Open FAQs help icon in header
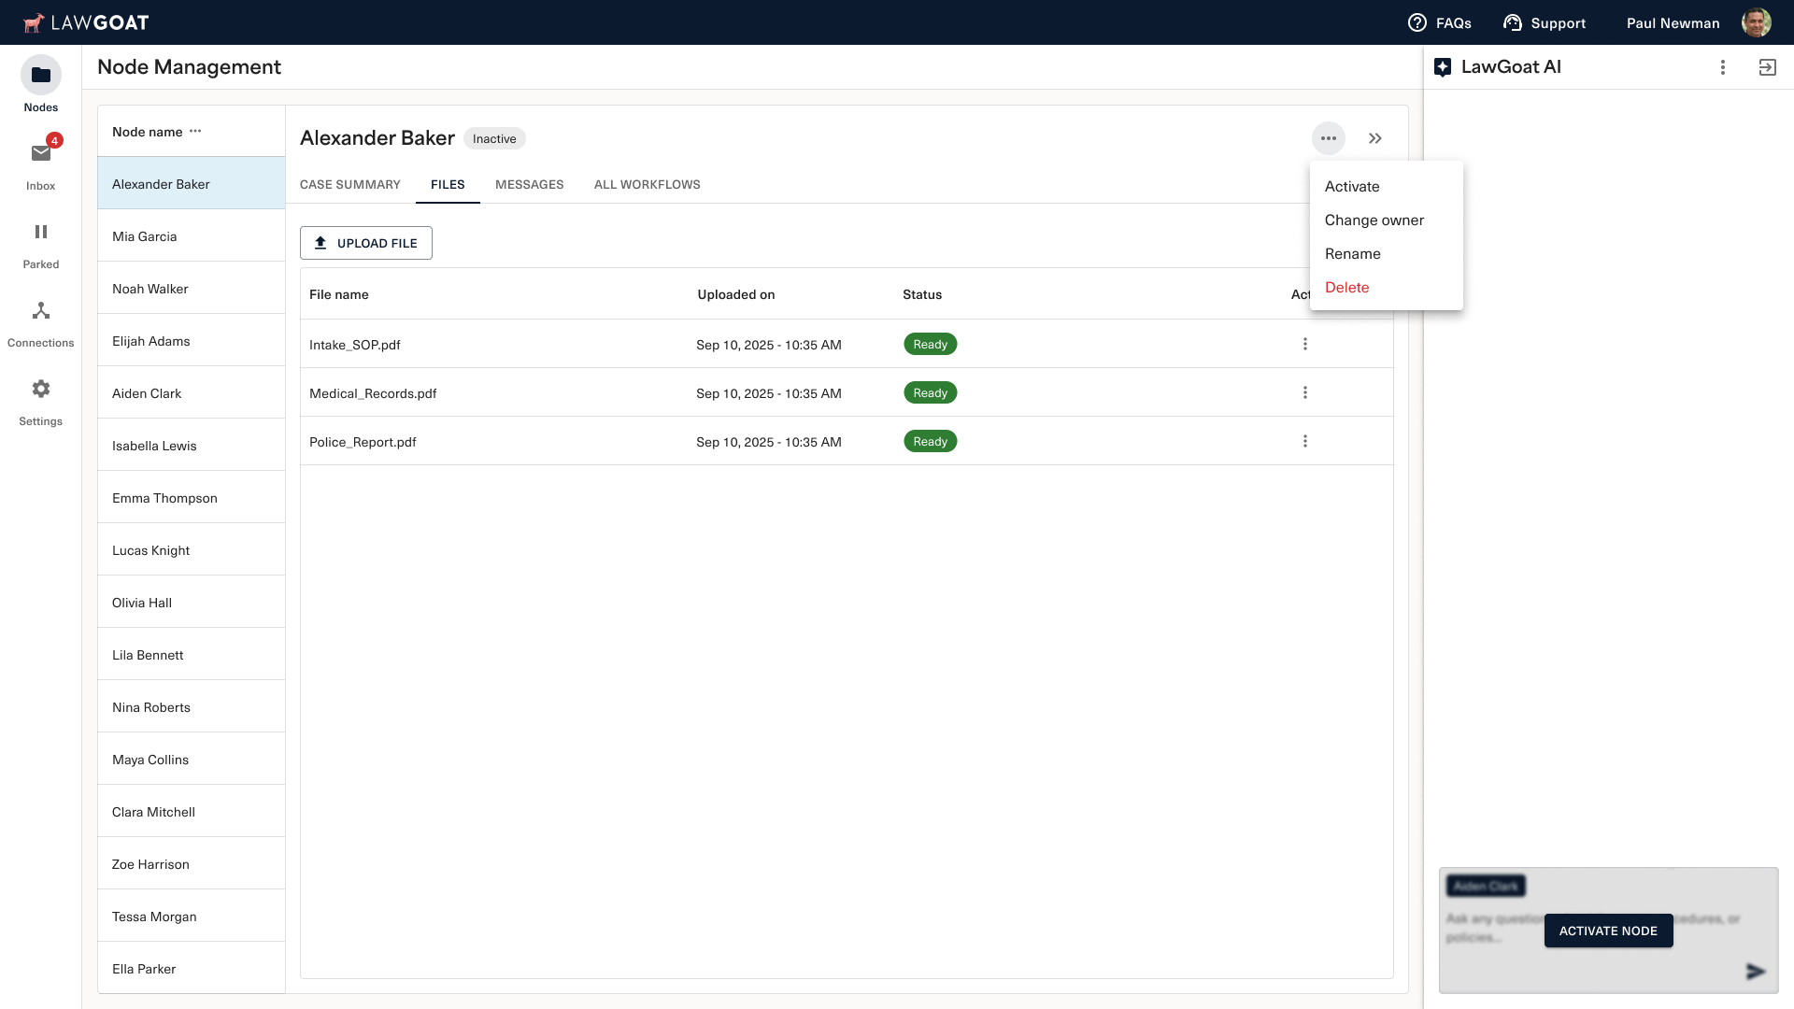The height and width of the screenshot is (1009, 1794). point(1417,23)
